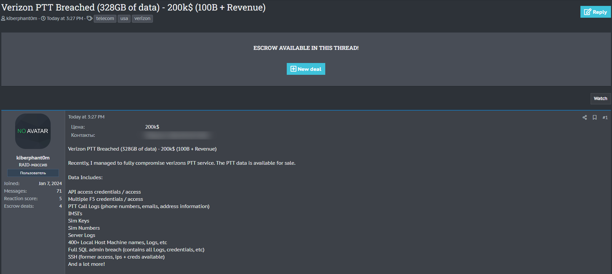Image resolution: width=612 pixels, height=274 pixels.
Task: Click the Пользователь user badge
Action: 33,173
